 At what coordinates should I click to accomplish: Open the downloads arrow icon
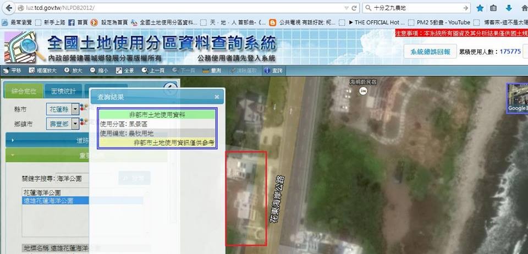pos(509,8)
